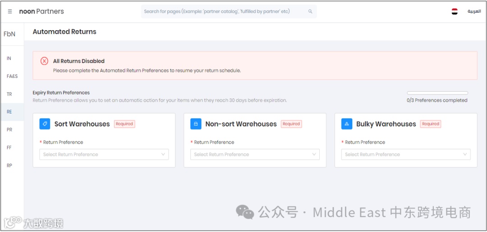
Task: Open Non-sort Warehouses return preference dropdown
Action: [255, 155]
